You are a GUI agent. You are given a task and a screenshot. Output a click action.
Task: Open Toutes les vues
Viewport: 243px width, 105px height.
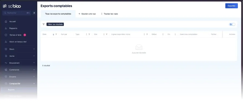tap(109, 14)
